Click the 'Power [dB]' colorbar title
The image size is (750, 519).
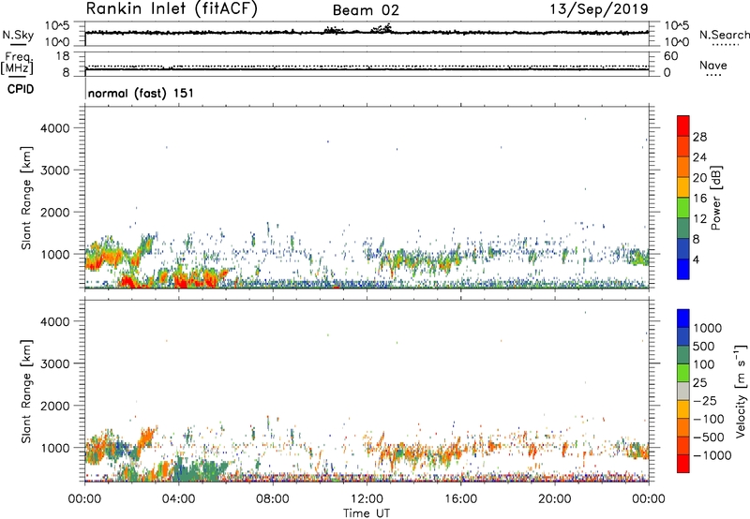[x=715, y=198]
